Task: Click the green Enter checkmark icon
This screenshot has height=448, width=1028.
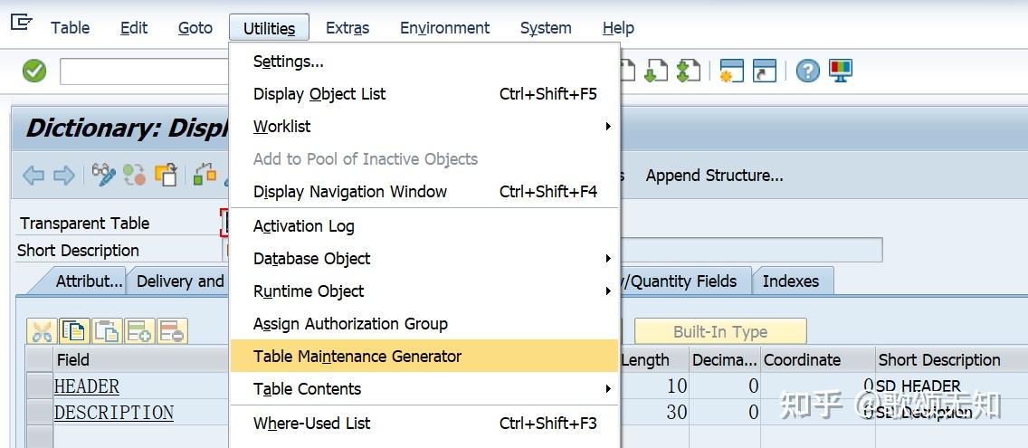Action: point(34,71)
